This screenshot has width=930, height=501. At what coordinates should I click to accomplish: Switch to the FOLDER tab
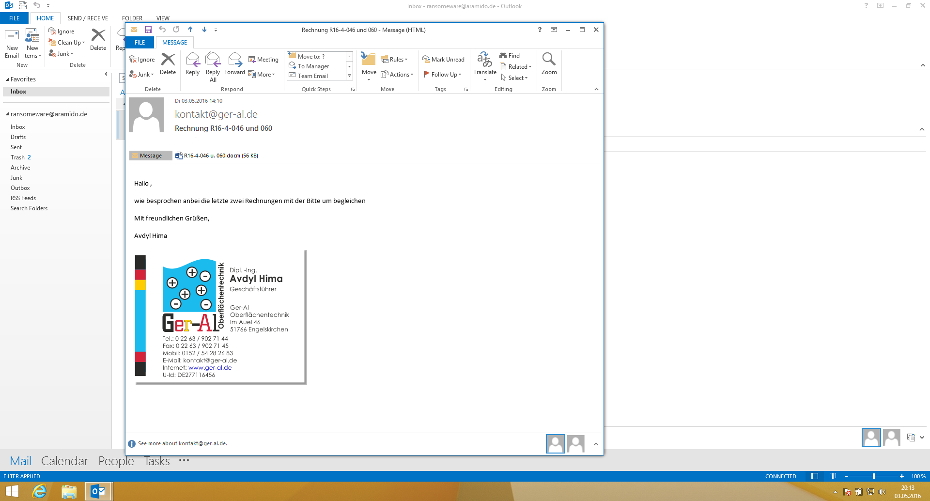coord(132,18)
